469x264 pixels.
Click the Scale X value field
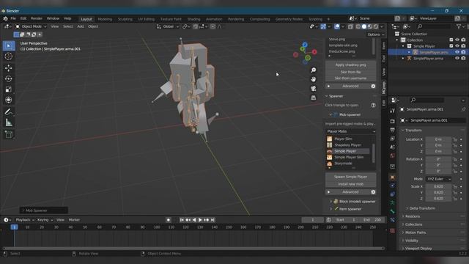pos(438,186)
